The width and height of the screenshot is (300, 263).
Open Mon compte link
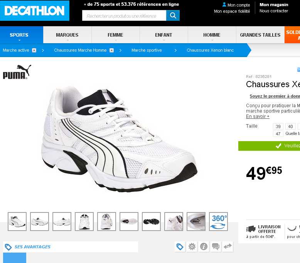pos(236,5)
